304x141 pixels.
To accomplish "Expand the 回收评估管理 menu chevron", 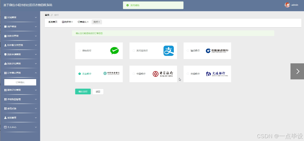I will tap(36, 64).
